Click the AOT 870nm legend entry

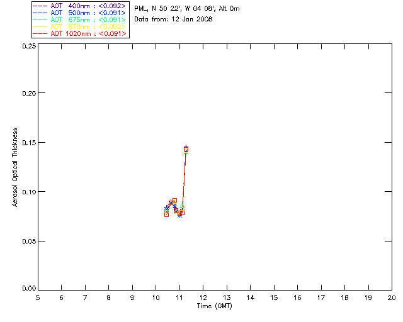coord(80,26)
